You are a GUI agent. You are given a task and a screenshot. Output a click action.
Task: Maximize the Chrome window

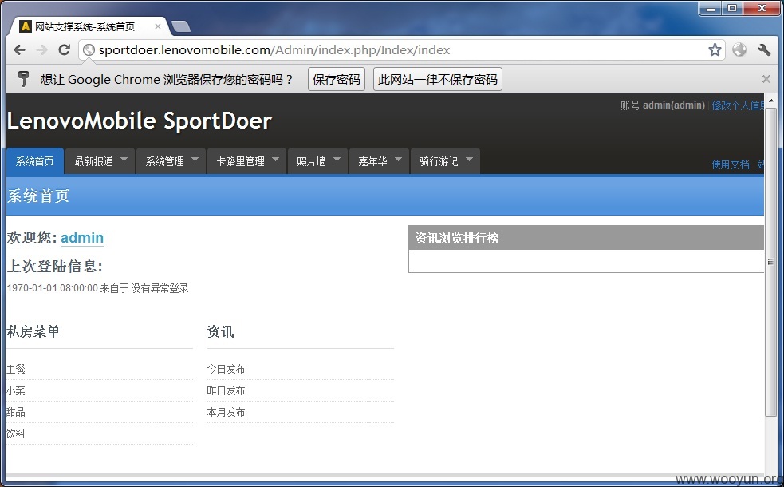(732, 9)
